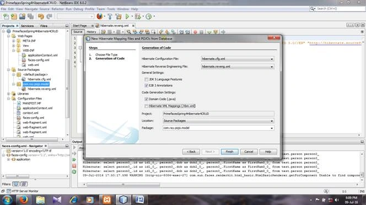Select applicationContext.xml under WEB-INF
Screen dimensions: 366x205
[42, 56]
